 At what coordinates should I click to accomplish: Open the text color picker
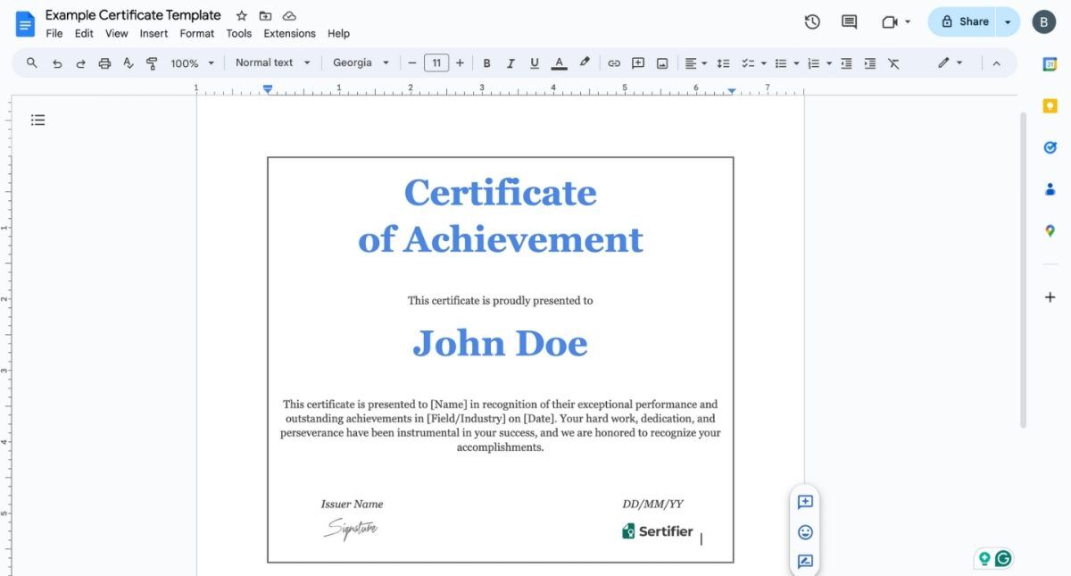pos(559,63)
